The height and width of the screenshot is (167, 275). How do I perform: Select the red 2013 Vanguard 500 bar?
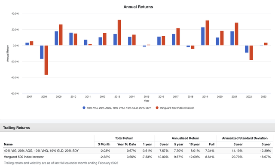[x=119, y=32]
